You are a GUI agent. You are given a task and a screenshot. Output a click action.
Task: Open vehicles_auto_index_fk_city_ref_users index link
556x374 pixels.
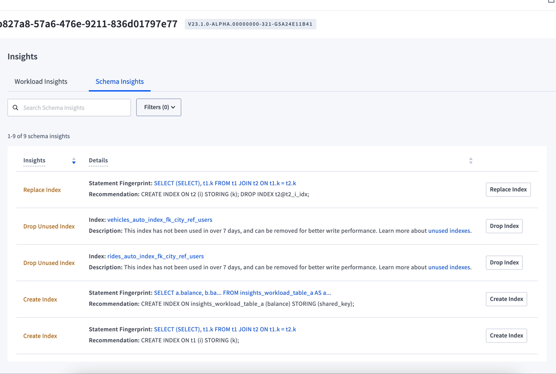coord(160,220)
